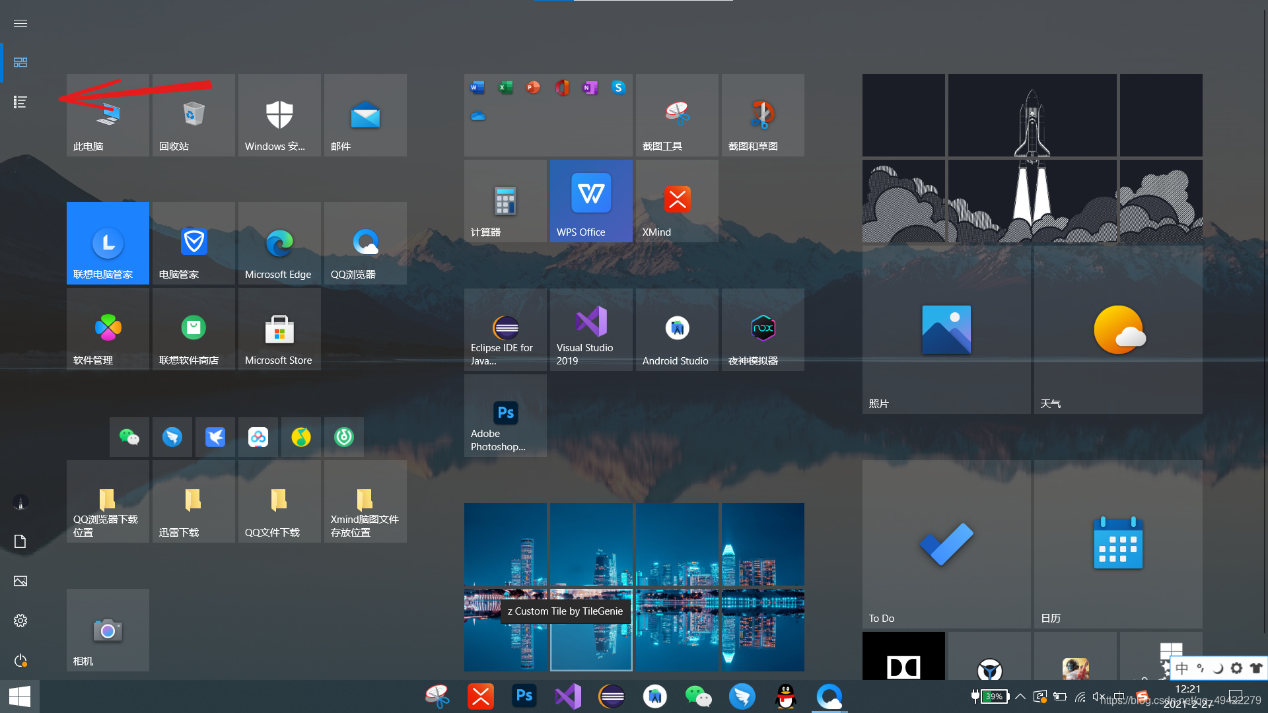The height and width of the screenshot is (713, 1268).
Task: Toggle the 中 input language indicator in the tray
Action: (1119, 696)
